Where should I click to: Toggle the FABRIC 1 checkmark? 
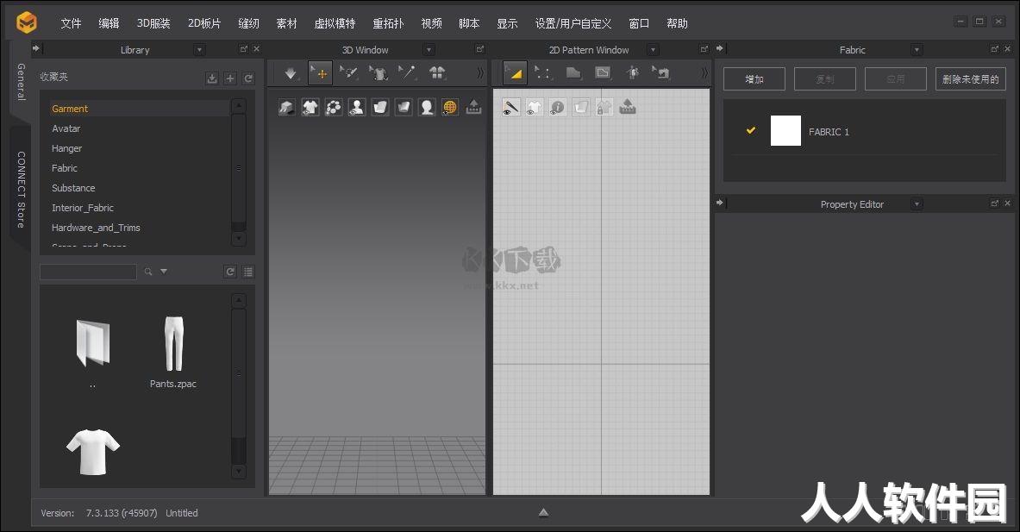[751, 131]
